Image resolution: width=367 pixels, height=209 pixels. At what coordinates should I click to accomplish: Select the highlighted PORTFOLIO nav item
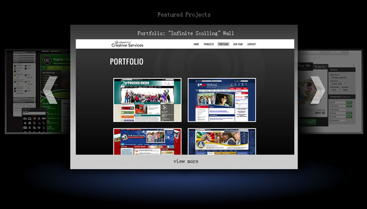(x=223, y=44)
